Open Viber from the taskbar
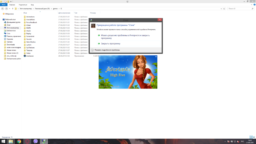 click(x=36, y=141)
